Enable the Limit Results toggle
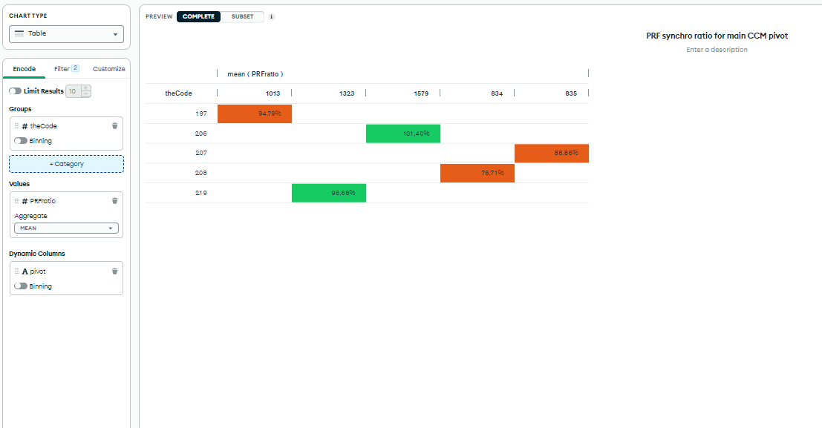The height and width of the screenshot is (428, 822). pos(15,91)
